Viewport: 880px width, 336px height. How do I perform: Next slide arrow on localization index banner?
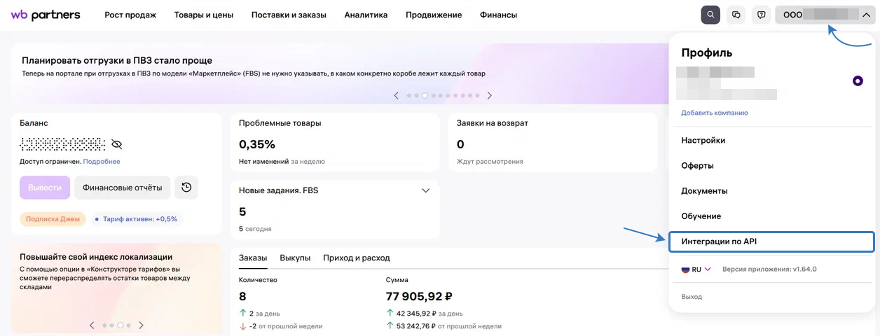(141, 325)
